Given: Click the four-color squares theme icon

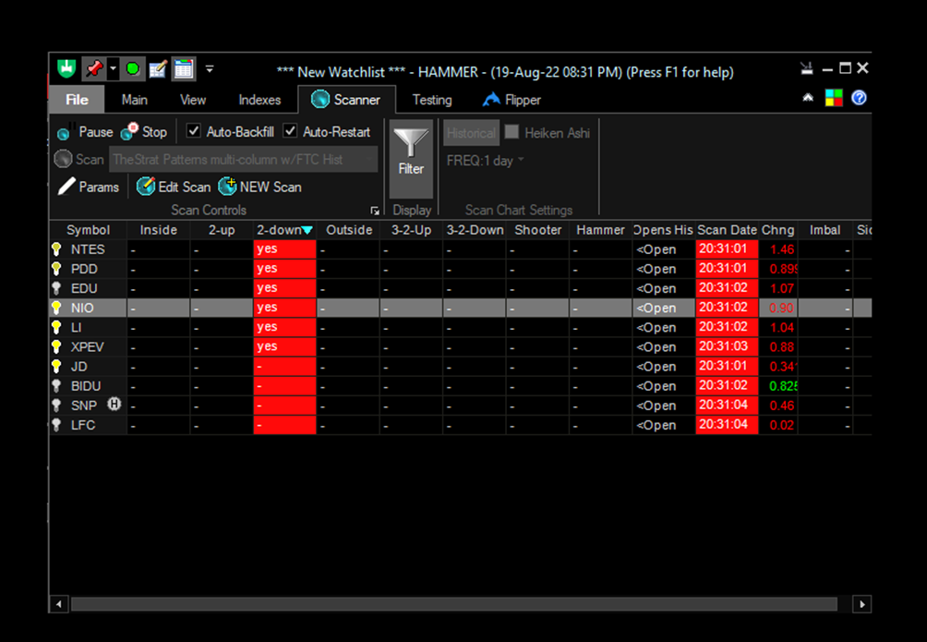Looking at the screenshot, I should coord(834,98).
